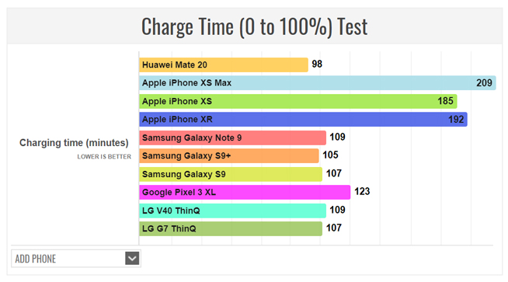The height and width of the screenshot is (282, 508).
Task: Click the green Apple iPhone XS bar
Action: click(298, 101)
